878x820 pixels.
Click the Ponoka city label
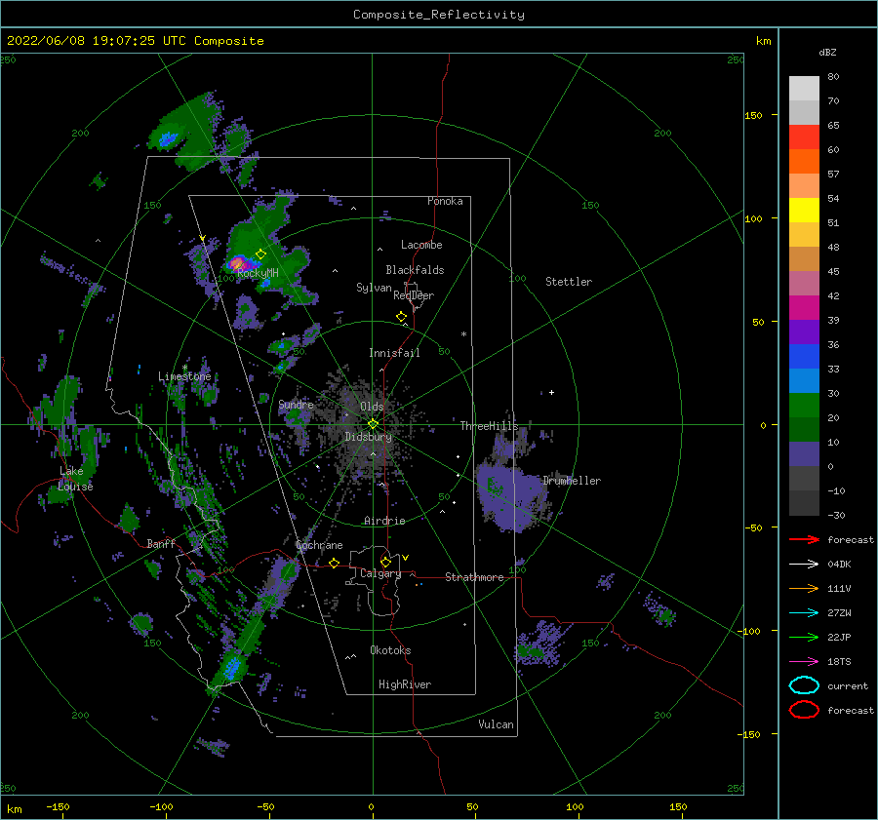(445, 201)
